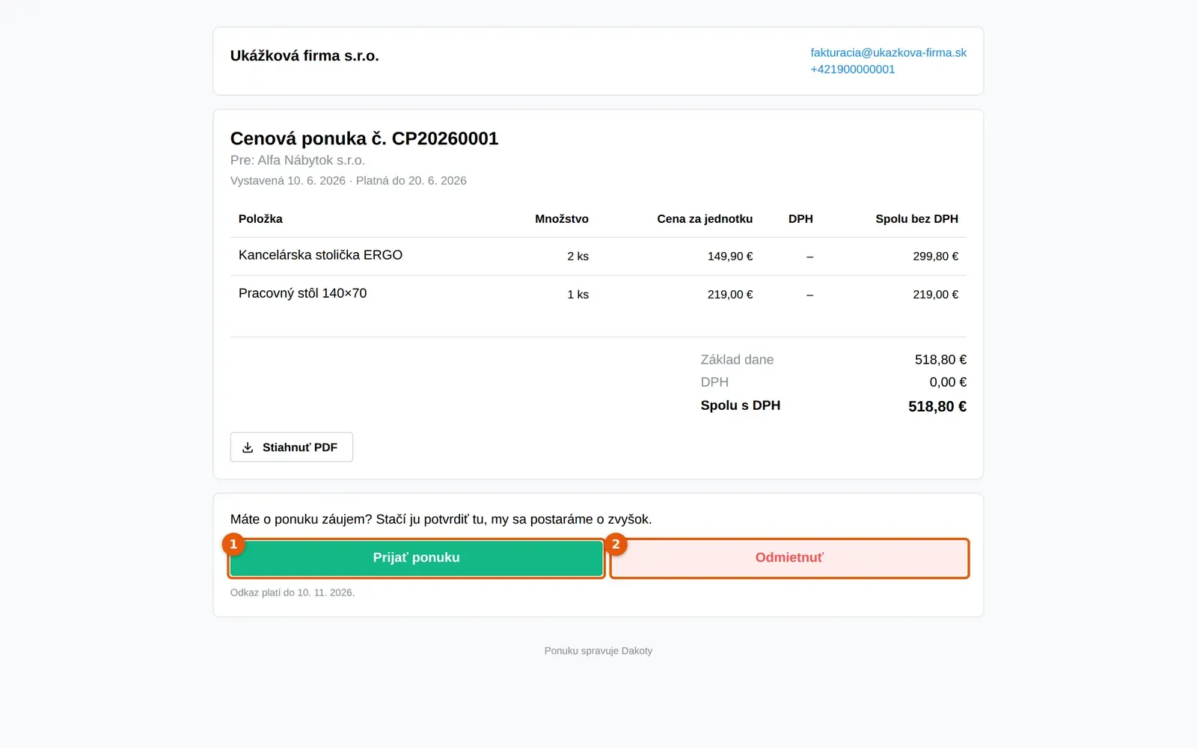Click the download icon beside Stiahnuť PDF
The image size is (1197, 748).
(x=248, y=447)
